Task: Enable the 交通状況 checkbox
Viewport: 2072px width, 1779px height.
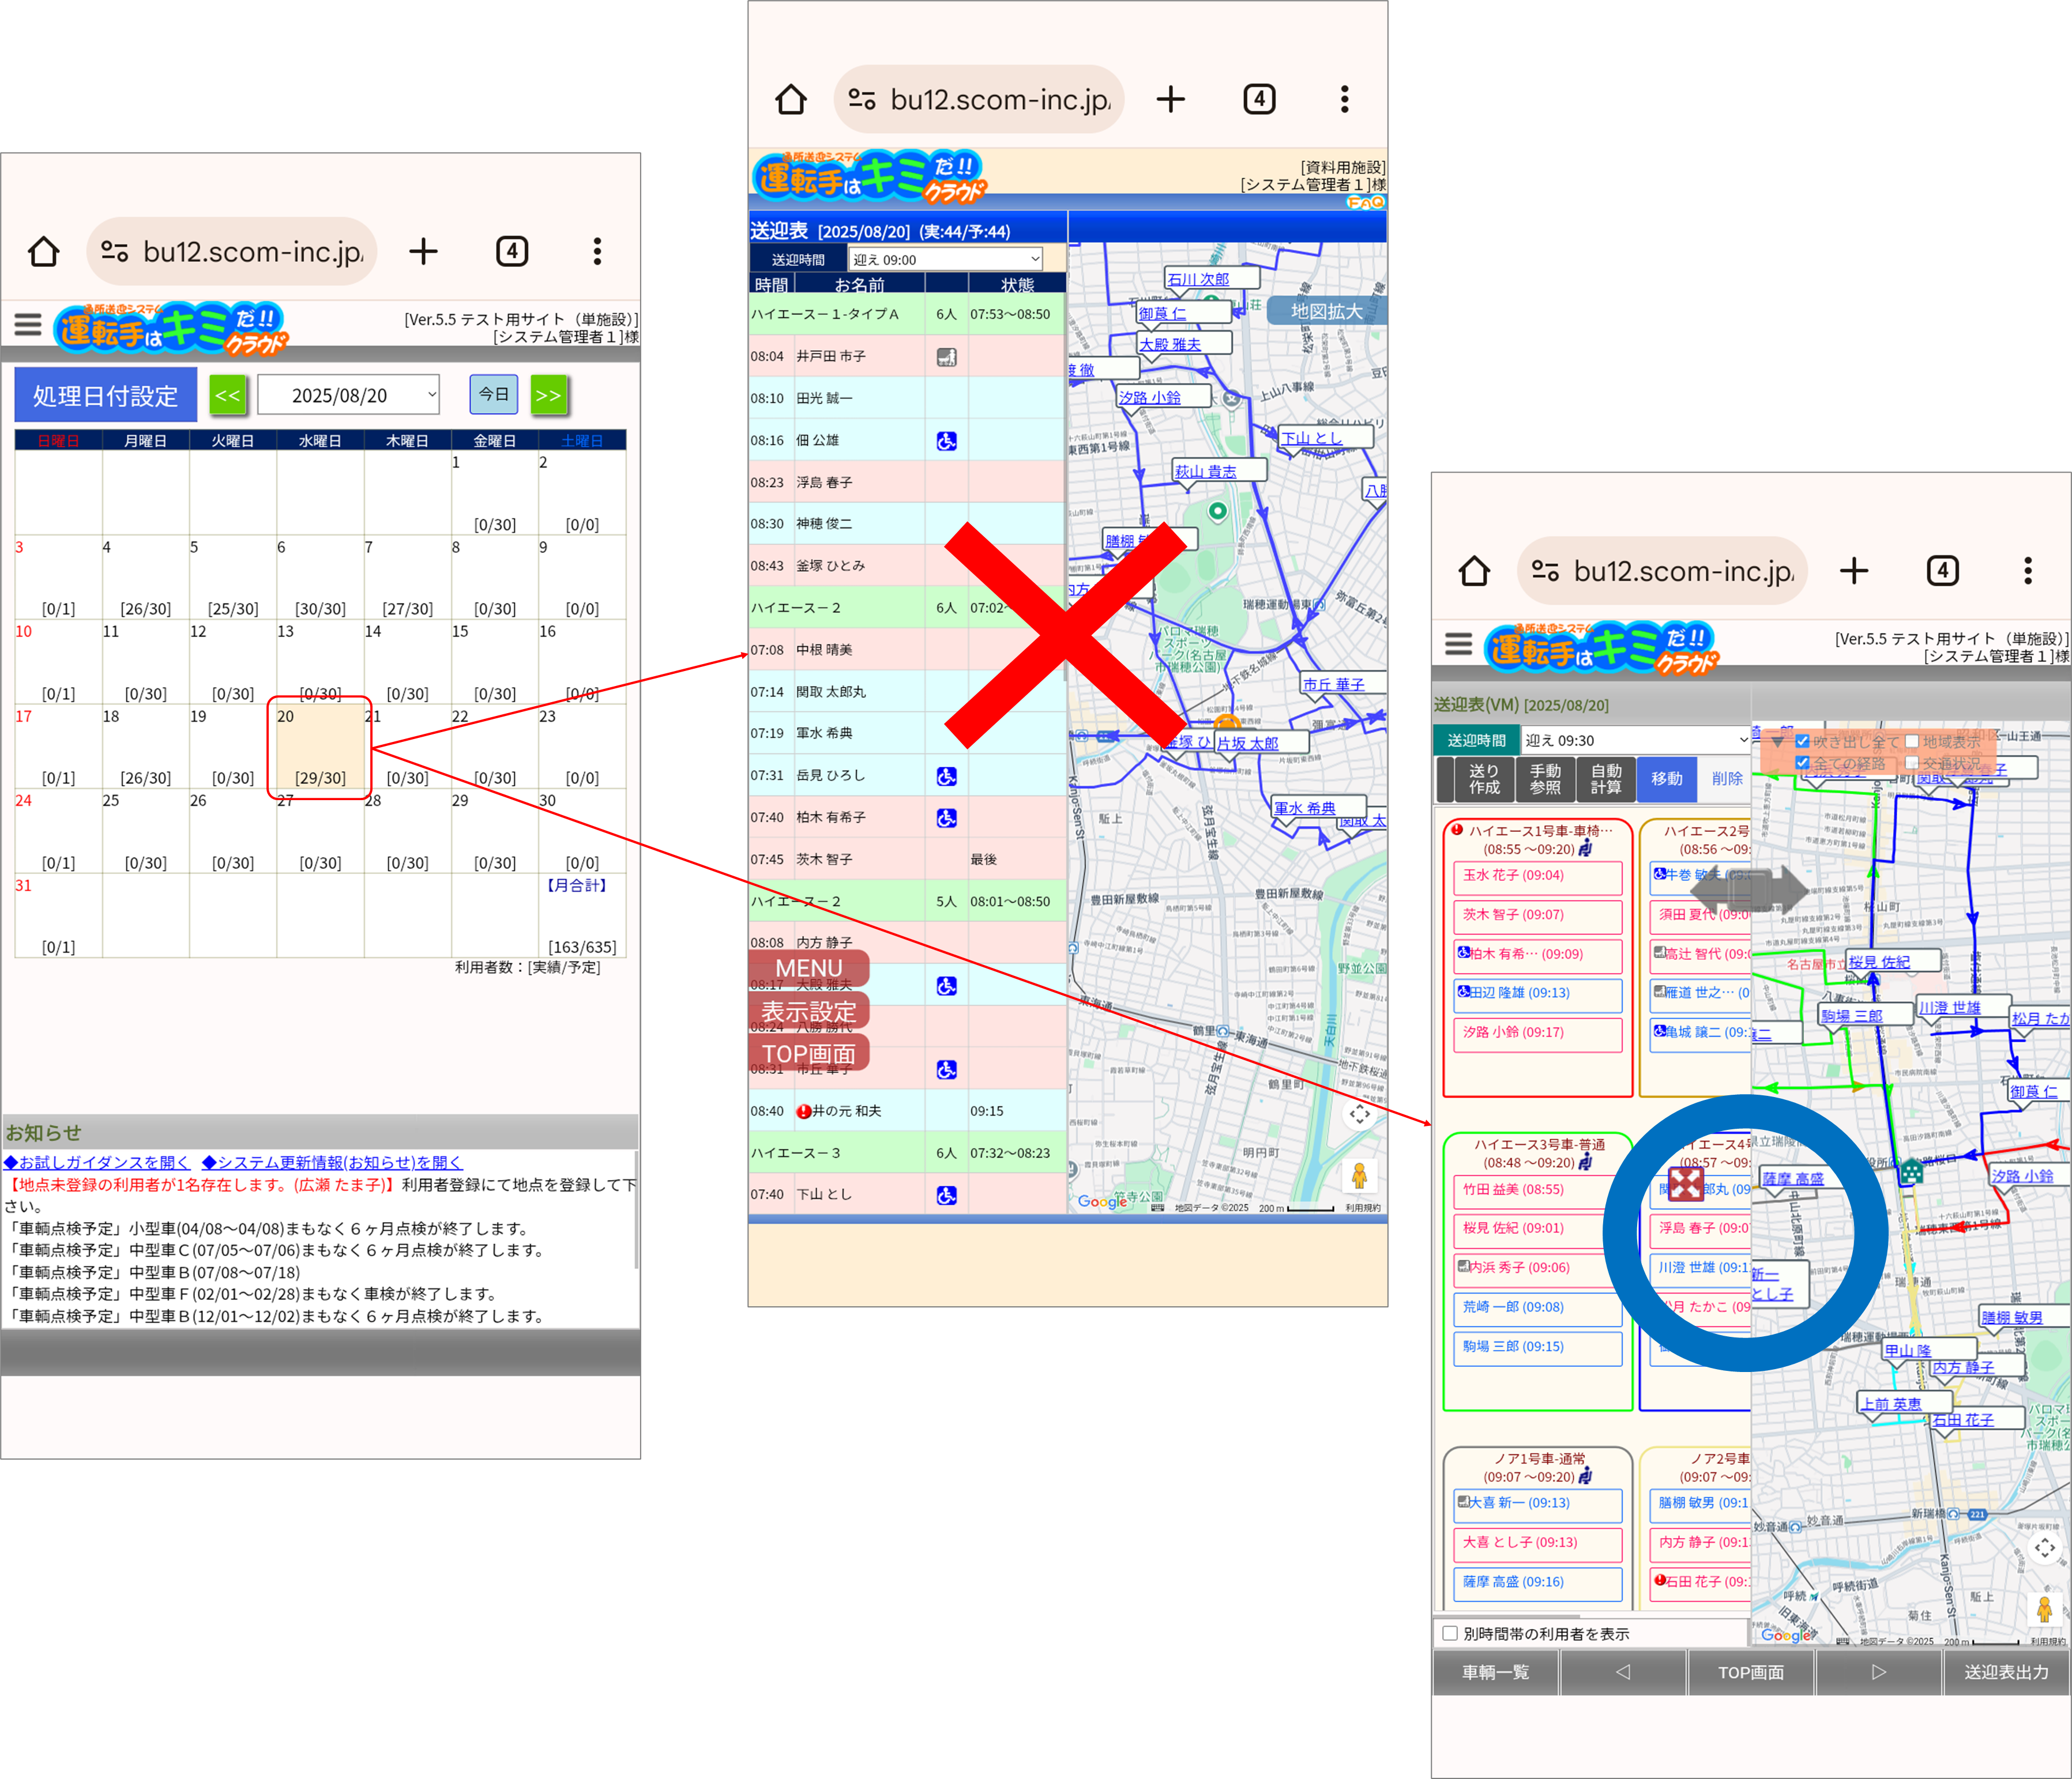Action: point(1912,763)
